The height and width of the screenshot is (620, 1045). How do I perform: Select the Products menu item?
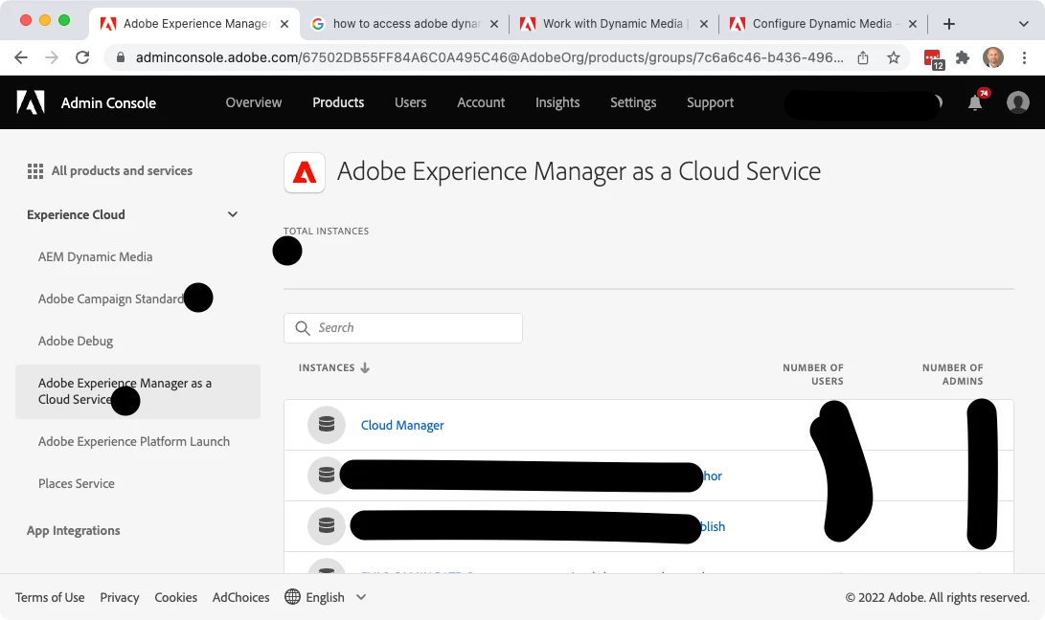pyautogui.click(x=338, y=102)
